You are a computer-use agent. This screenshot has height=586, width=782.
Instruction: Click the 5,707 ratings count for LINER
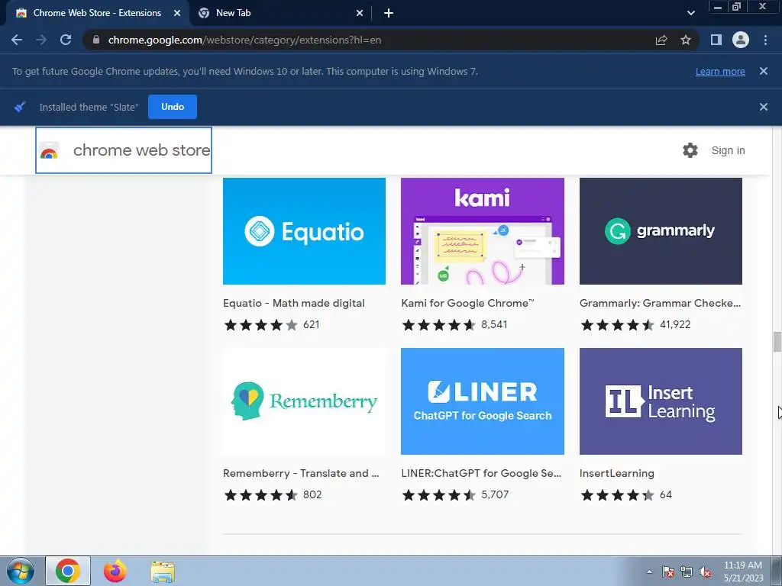click(x=495, y=494)
